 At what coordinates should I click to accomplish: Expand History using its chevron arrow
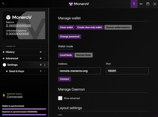[x=45, y=52]
